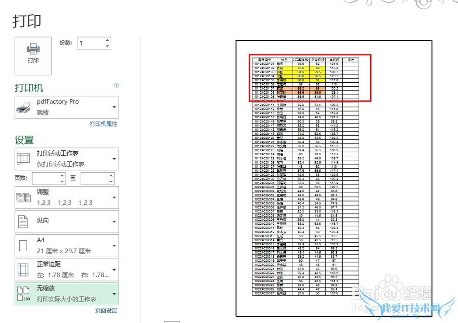Click the 打印活动工作表 sheet icon

[x=23, y=159]
